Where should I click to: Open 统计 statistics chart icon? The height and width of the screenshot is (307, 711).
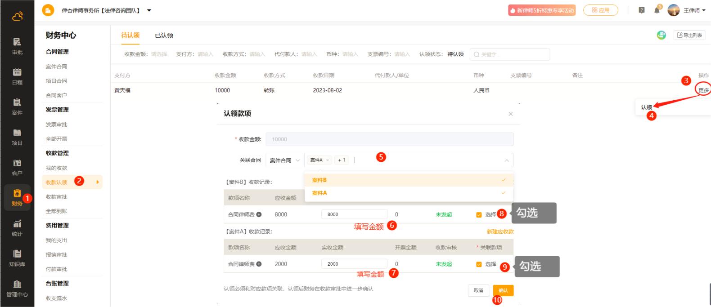pos(17,227)
